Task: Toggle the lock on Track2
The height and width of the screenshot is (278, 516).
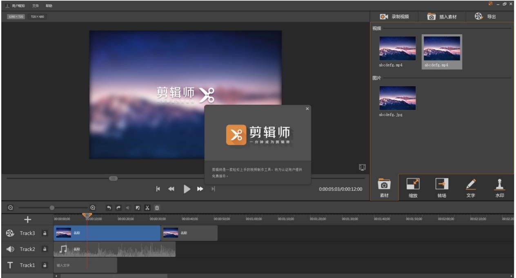Action: (x=44, y=249)
